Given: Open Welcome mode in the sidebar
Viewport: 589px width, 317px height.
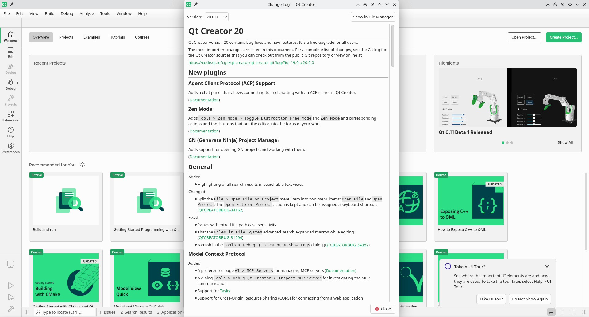Looking at the screenshot, I should (x=11, y=36).
